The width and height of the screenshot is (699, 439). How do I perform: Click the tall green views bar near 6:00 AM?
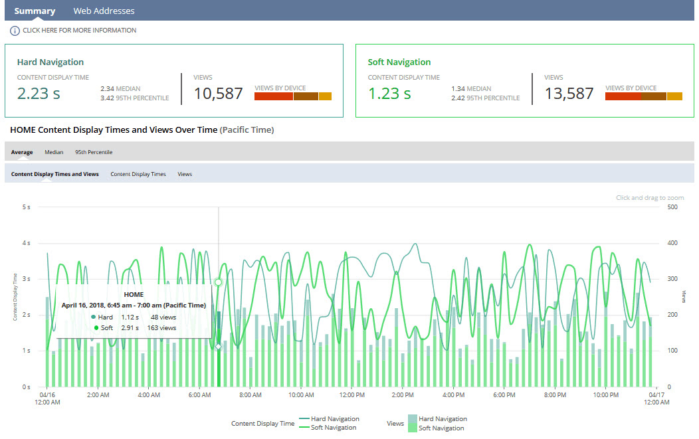point(219,365)
